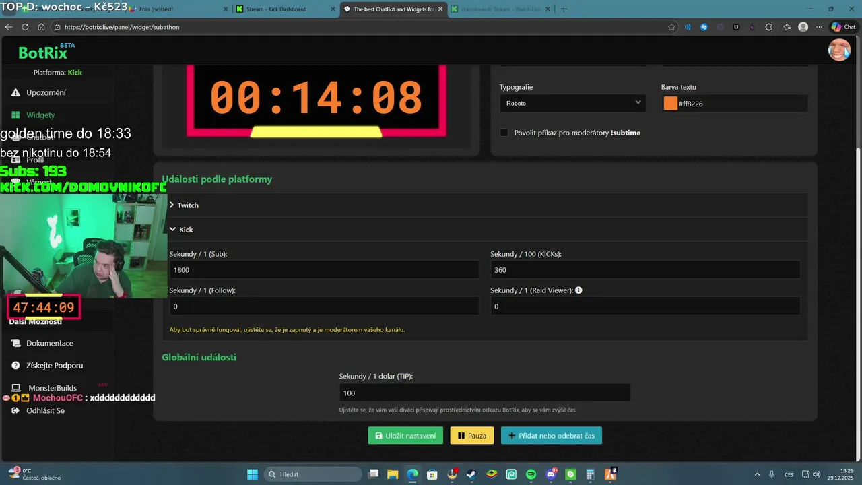Open the Copilot Chat button
Viewport: 862px width, 485px height.
pyautogui.click(x=843, y=27)
